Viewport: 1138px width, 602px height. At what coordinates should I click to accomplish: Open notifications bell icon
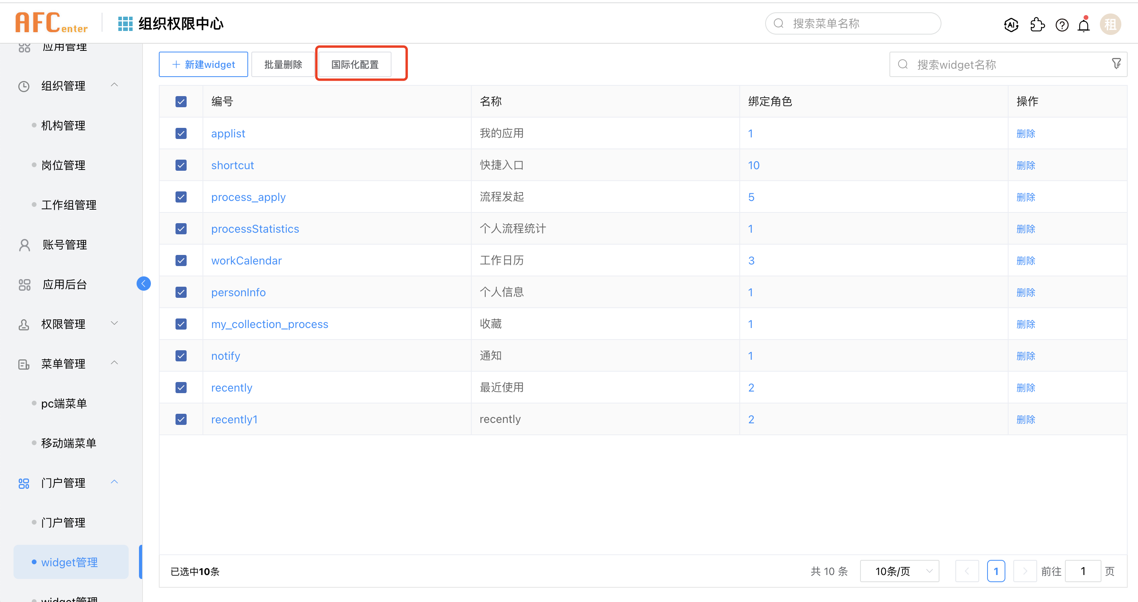click(1083, 25)
